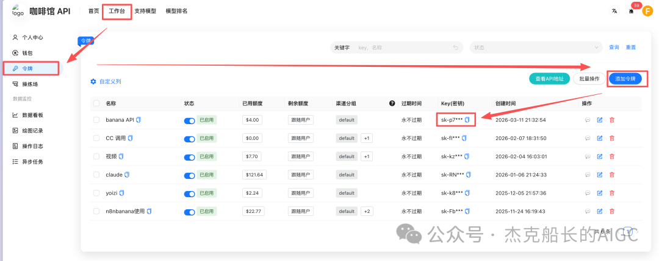Disable the banana API token switch
659x261 pixels.
click(190, 120)
